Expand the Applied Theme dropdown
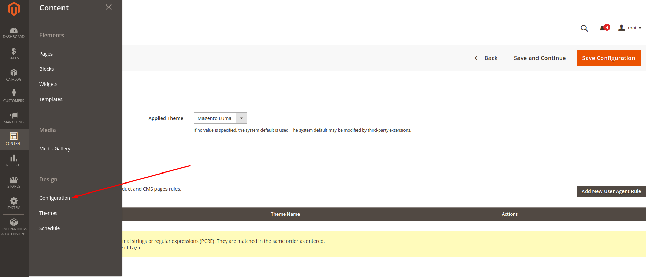 (x=241, y=118)
